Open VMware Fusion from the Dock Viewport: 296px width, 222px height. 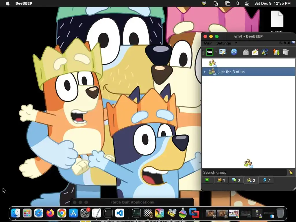(x=194, y=213)
